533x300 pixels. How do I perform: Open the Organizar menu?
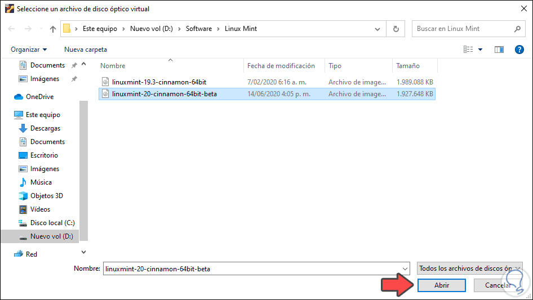[x=29, y=50]
